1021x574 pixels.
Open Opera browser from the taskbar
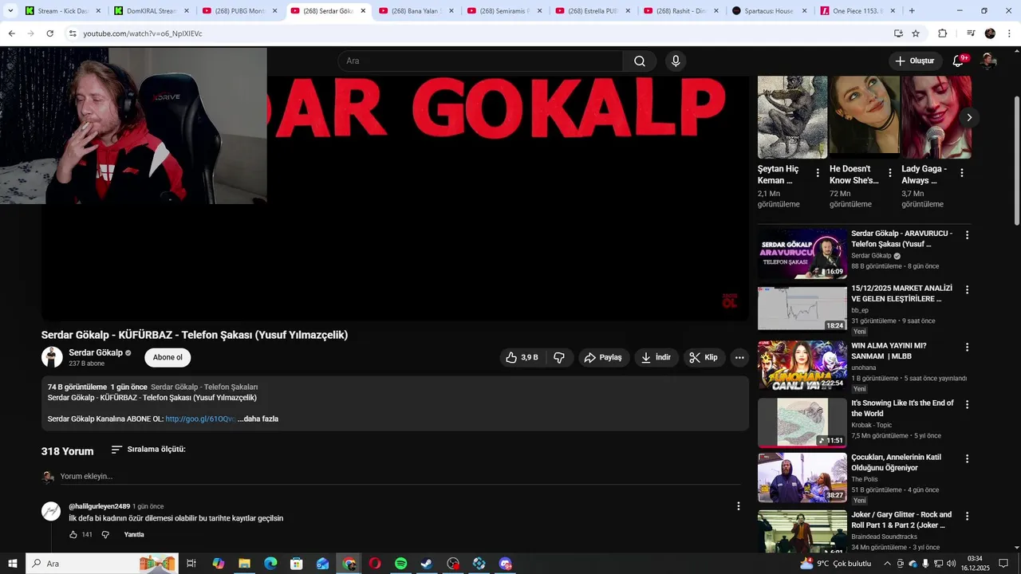click(374, 564)
